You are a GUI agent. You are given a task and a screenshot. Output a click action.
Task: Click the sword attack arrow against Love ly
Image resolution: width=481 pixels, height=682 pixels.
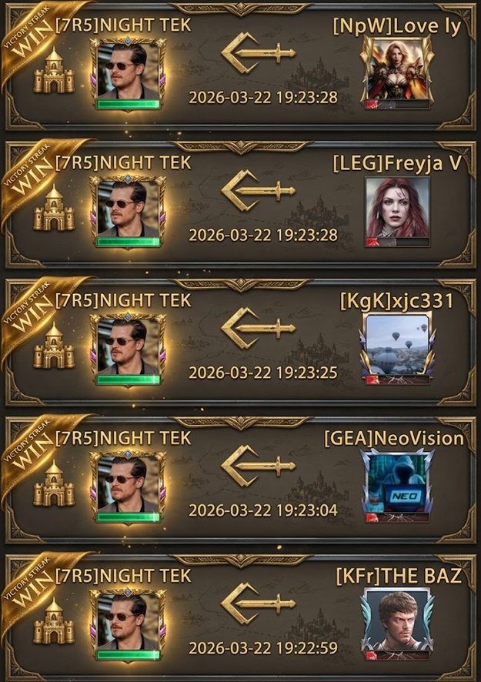[x=259, y=53]
